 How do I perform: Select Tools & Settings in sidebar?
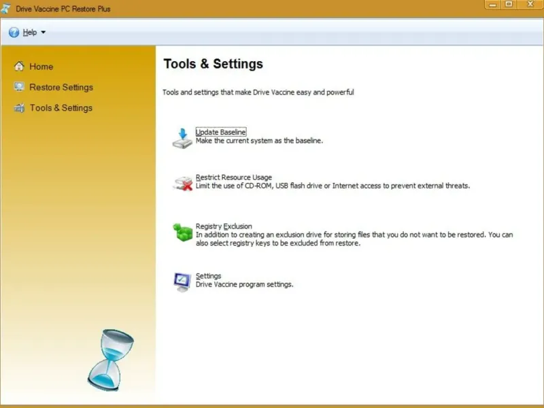(x=61, y=108)
